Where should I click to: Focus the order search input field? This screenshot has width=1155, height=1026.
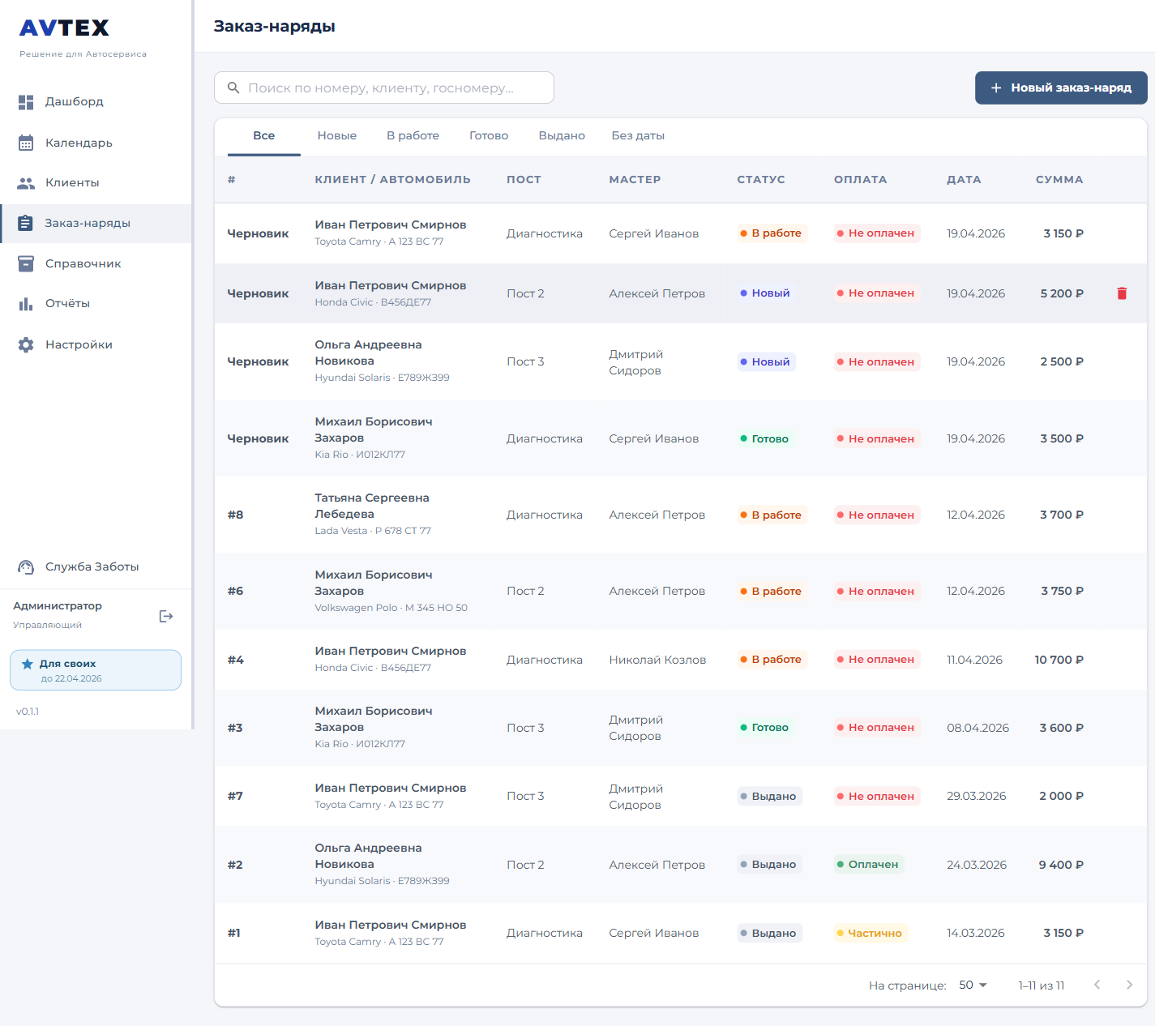384,88
